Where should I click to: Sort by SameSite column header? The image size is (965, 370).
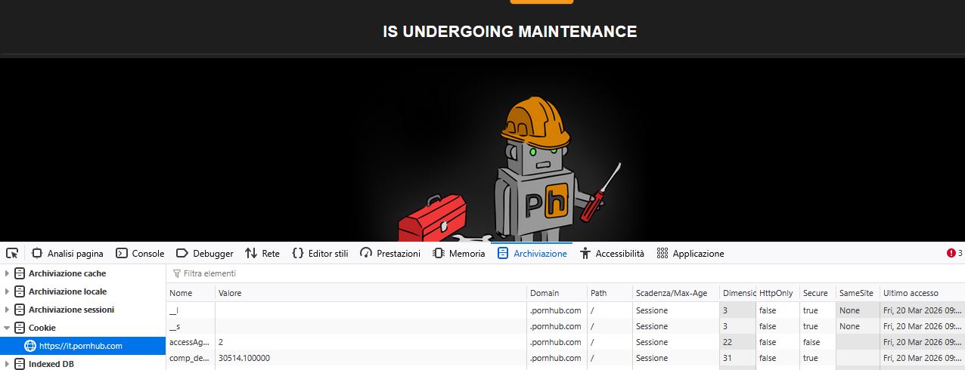click(858, 293)
